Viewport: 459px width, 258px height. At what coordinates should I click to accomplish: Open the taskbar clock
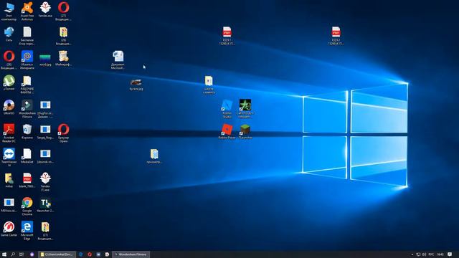tap(440, 254)
